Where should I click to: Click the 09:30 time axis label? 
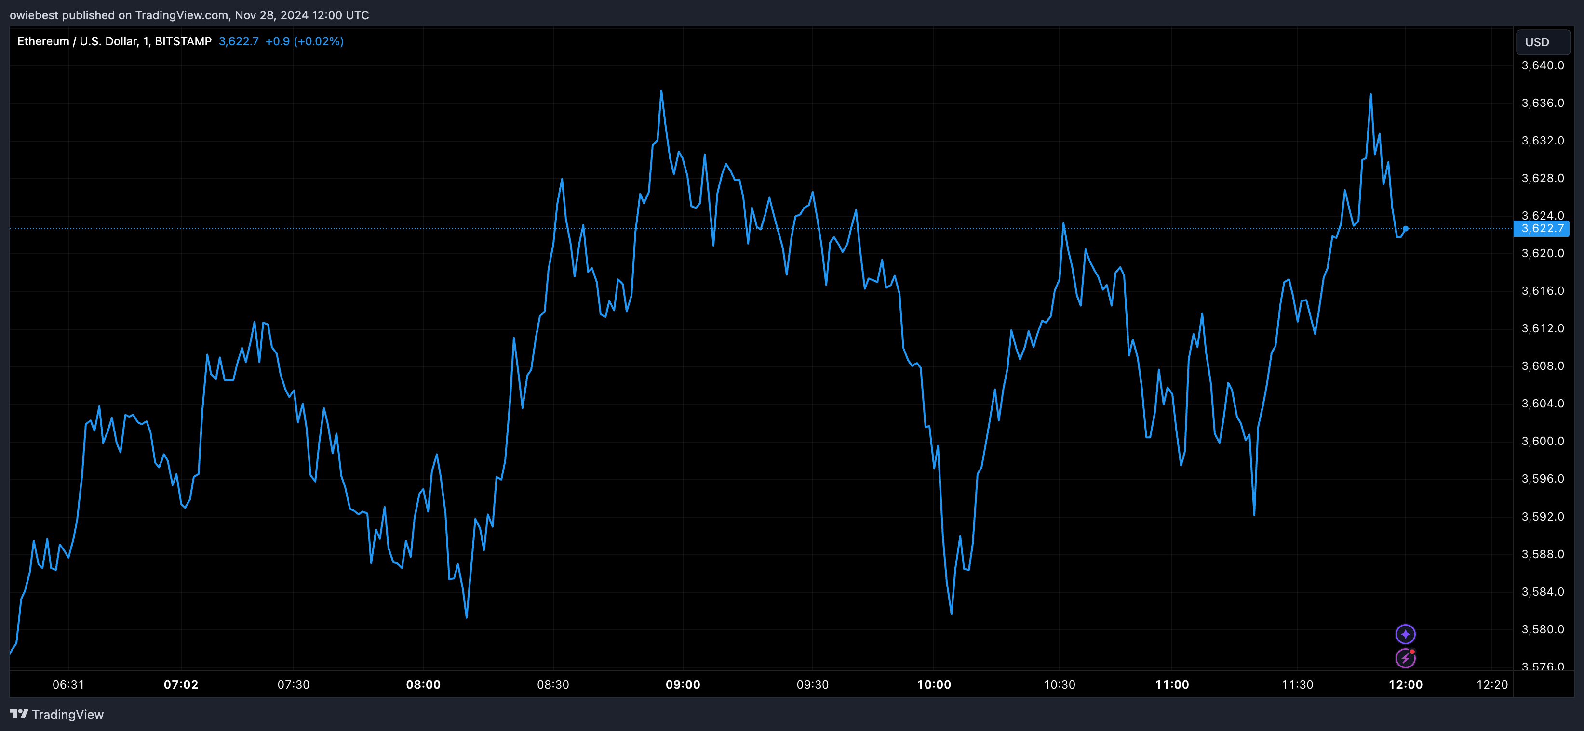(x=812, y=684)
